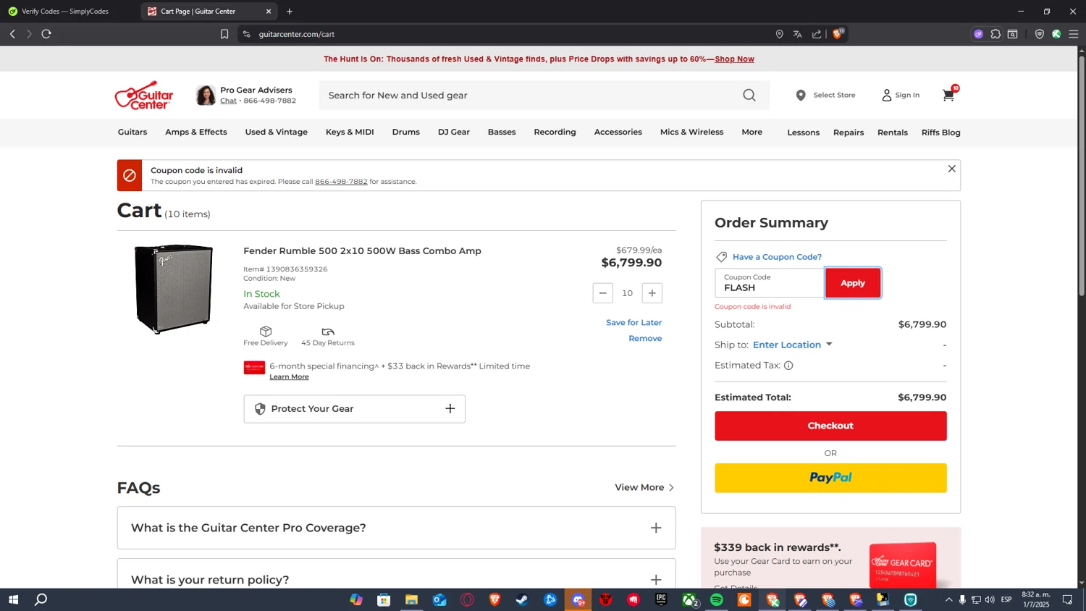This screenshot has height=611, width=1086.
Task: Open the Keys & MIDI menu
Action: (x=350, y=132)
